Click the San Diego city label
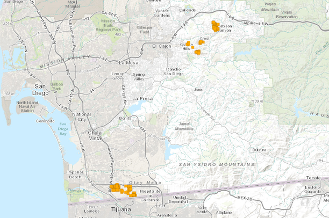Image resolution: width=329 pixels, height=218 pixels. click(40, 90)
